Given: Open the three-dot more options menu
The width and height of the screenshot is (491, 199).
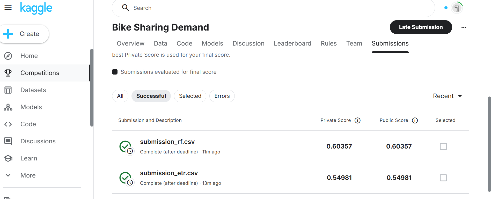Looking at the screenshot, I should coord(464,27).
